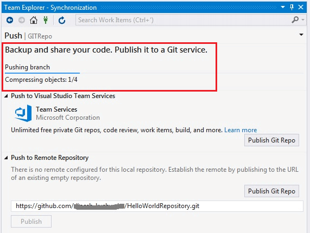Collapse the Push to Remote Repository section

click(6, 158)
